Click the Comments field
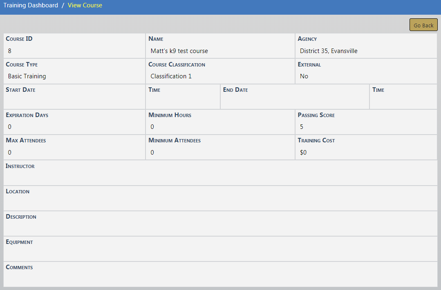This screenshot has height=290, width=441. pyautogui.click(x=220, y=277)
